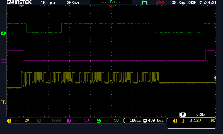Screen dimensions: 223x134
Task: Click the red horizontal position marker at top left
Action: click(x=21, y=6)
